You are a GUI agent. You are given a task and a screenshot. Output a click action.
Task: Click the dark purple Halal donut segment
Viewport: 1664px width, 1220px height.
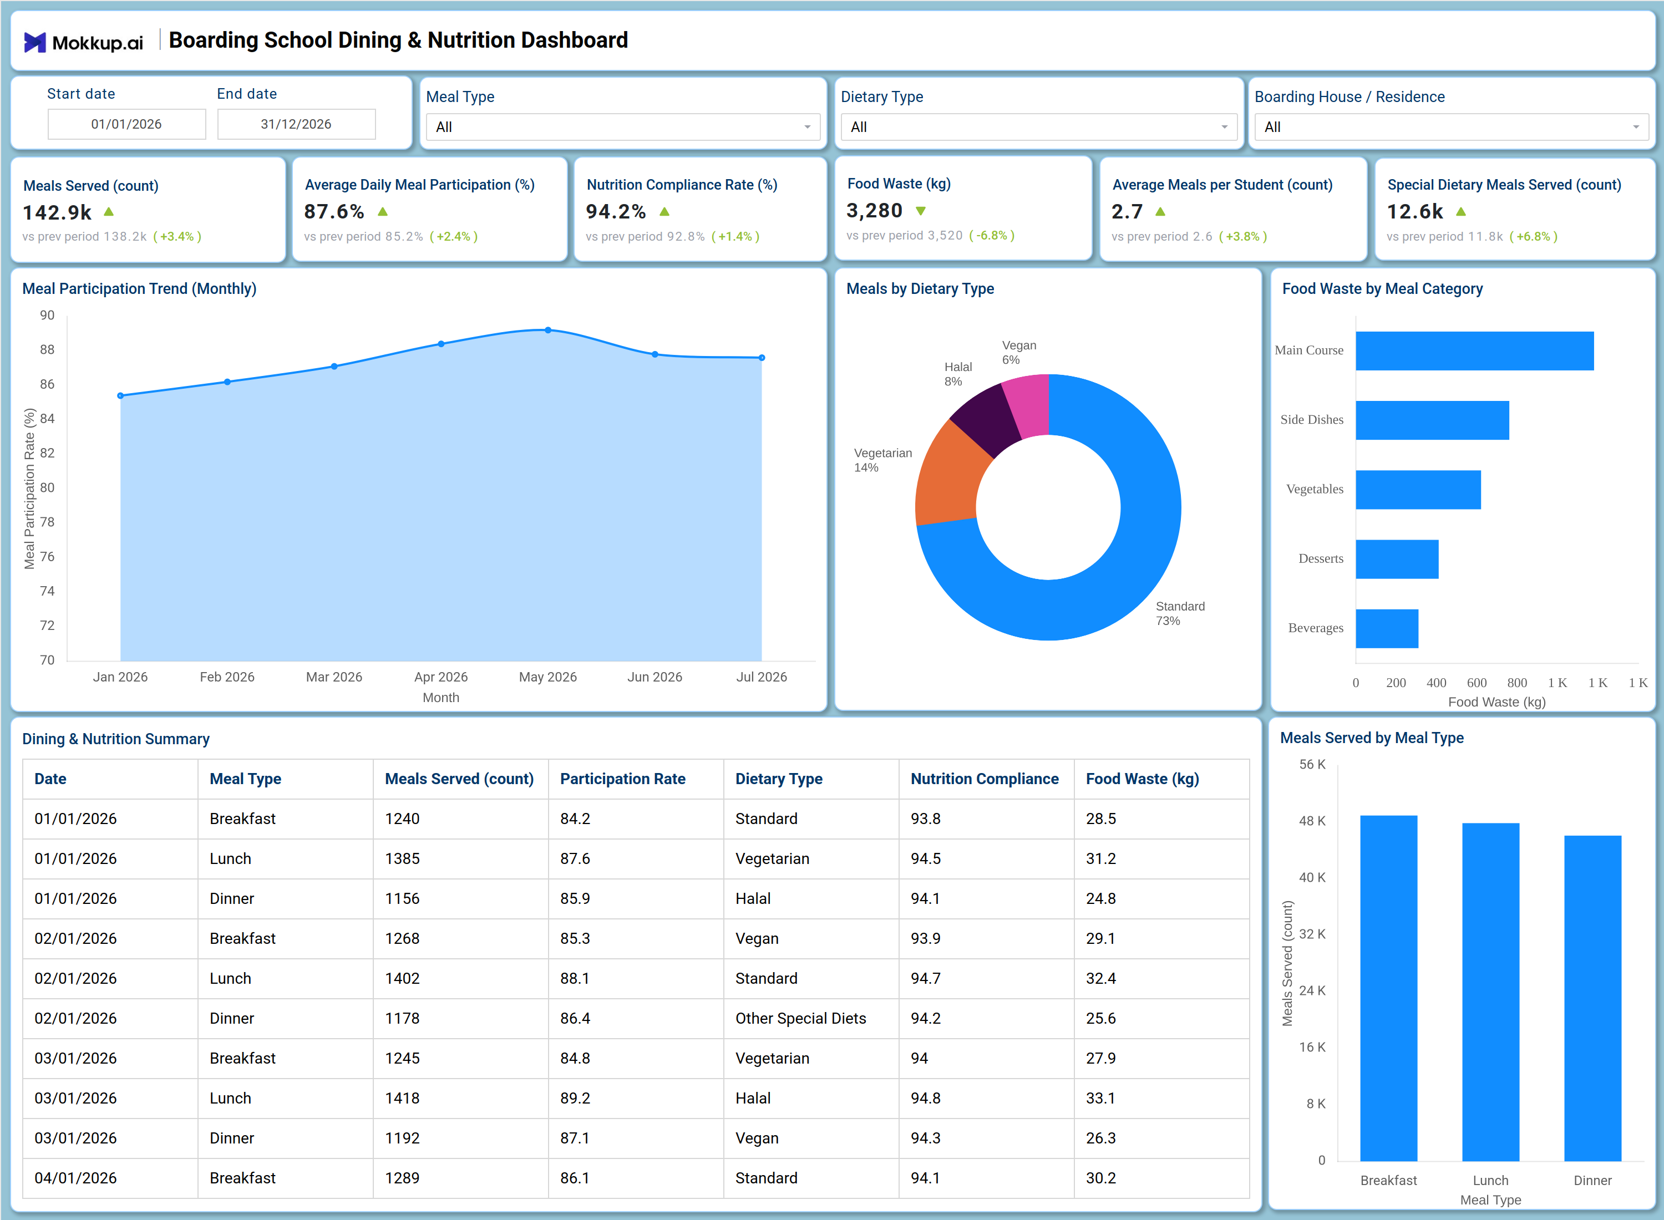(986, 419)
